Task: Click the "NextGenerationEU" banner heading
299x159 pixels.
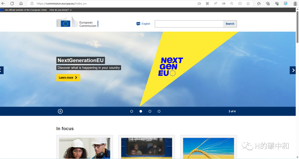Action: coord(81,60)
